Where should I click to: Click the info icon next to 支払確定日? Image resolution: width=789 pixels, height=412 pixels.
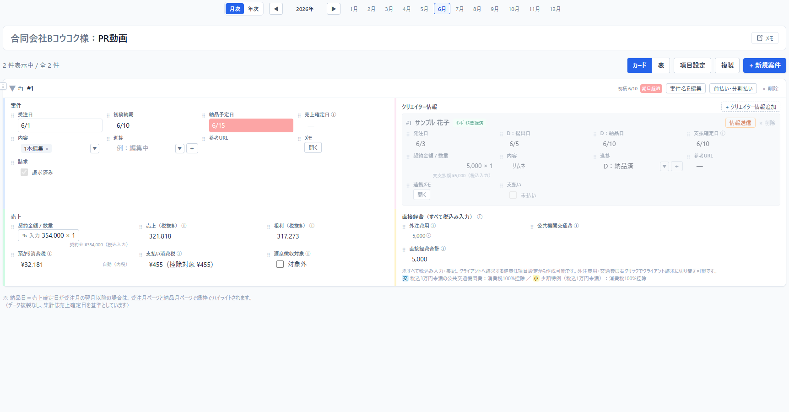pos(723,133)
